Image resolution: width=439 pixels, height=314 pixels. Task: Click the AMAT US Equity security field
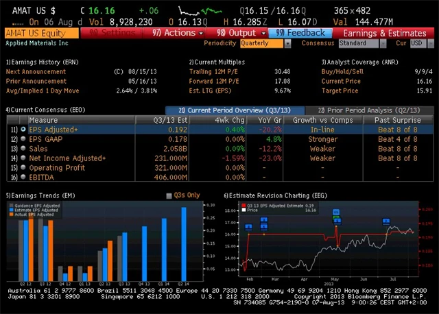click(41, 33)
